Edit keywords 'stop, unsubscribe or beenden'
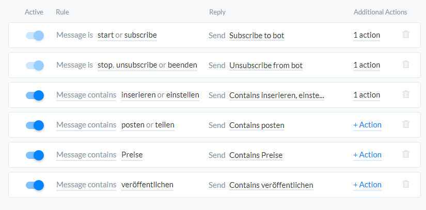 pyautogui.click(x=147, y=65)
